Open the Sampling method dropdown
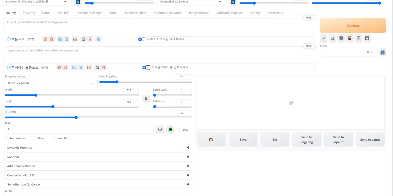 (x=51, y=83)
